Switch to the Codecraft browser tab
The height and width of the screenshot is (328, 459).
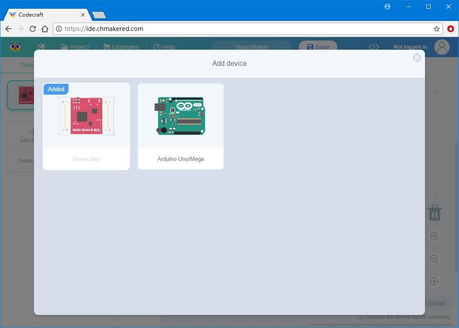[x=44, y=14]
